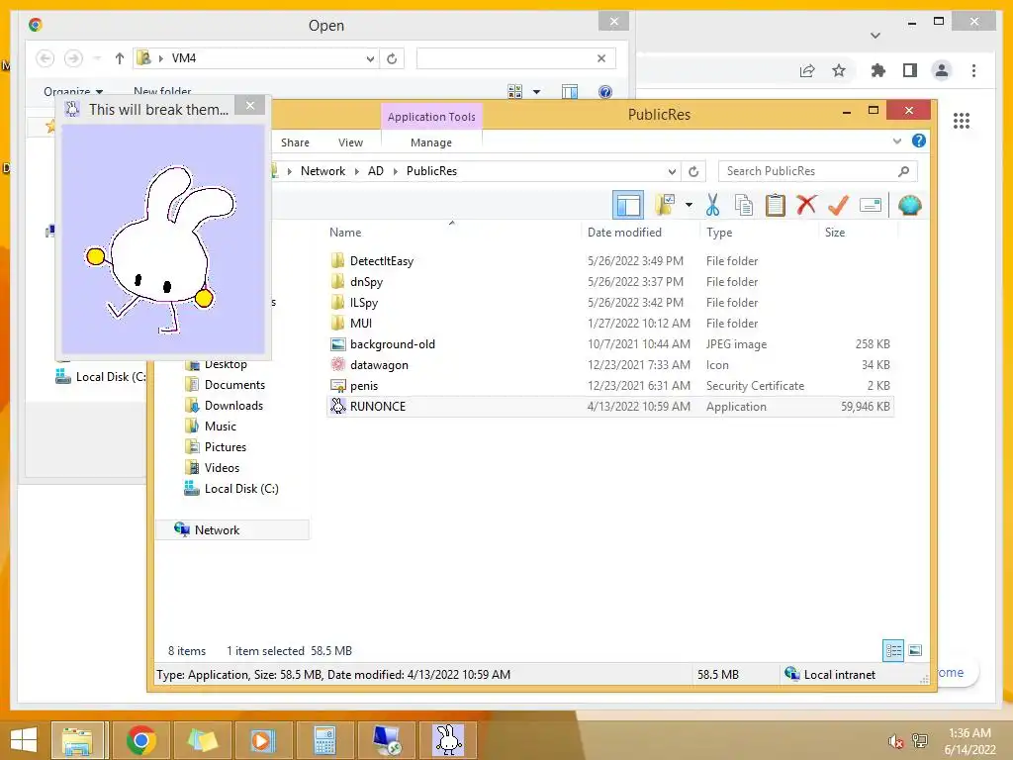Open the folder options dropdown arrow in PublicRes toolbar
This screenshot has width=1013, height=760.
click(x=689, y=206)
